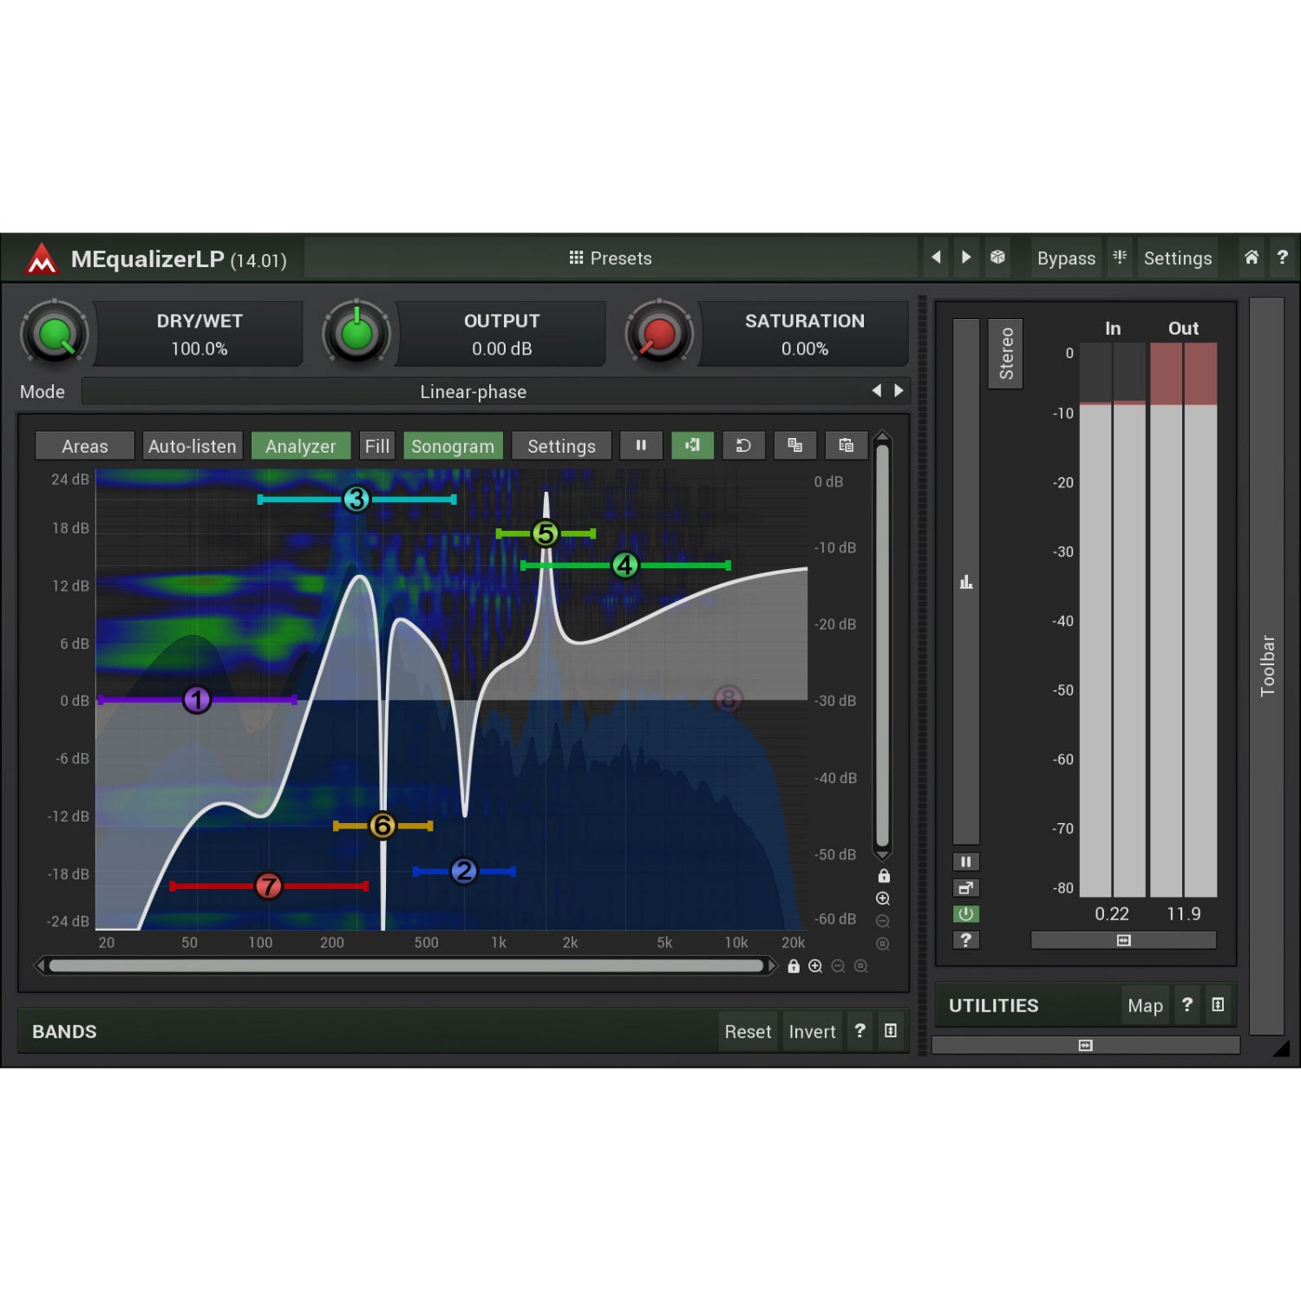This screenshot has height=1301, width=1301.
Task: Open the main help icon in the title bar
Action: 1282,258
